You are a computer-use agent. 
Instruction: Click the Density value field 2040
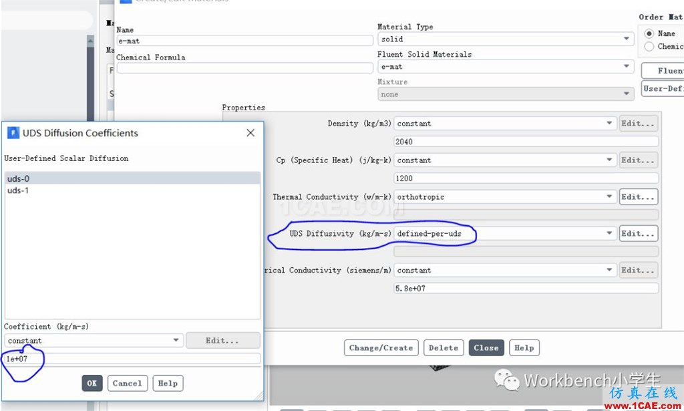click(x=526, y=142)
